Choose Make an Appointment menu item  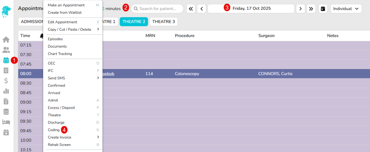point(66,5)
